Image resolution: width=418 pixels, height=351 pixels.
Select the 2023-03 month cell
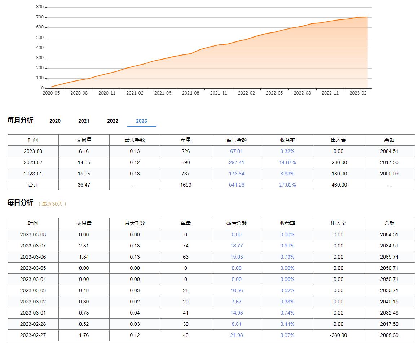(33, 151)
